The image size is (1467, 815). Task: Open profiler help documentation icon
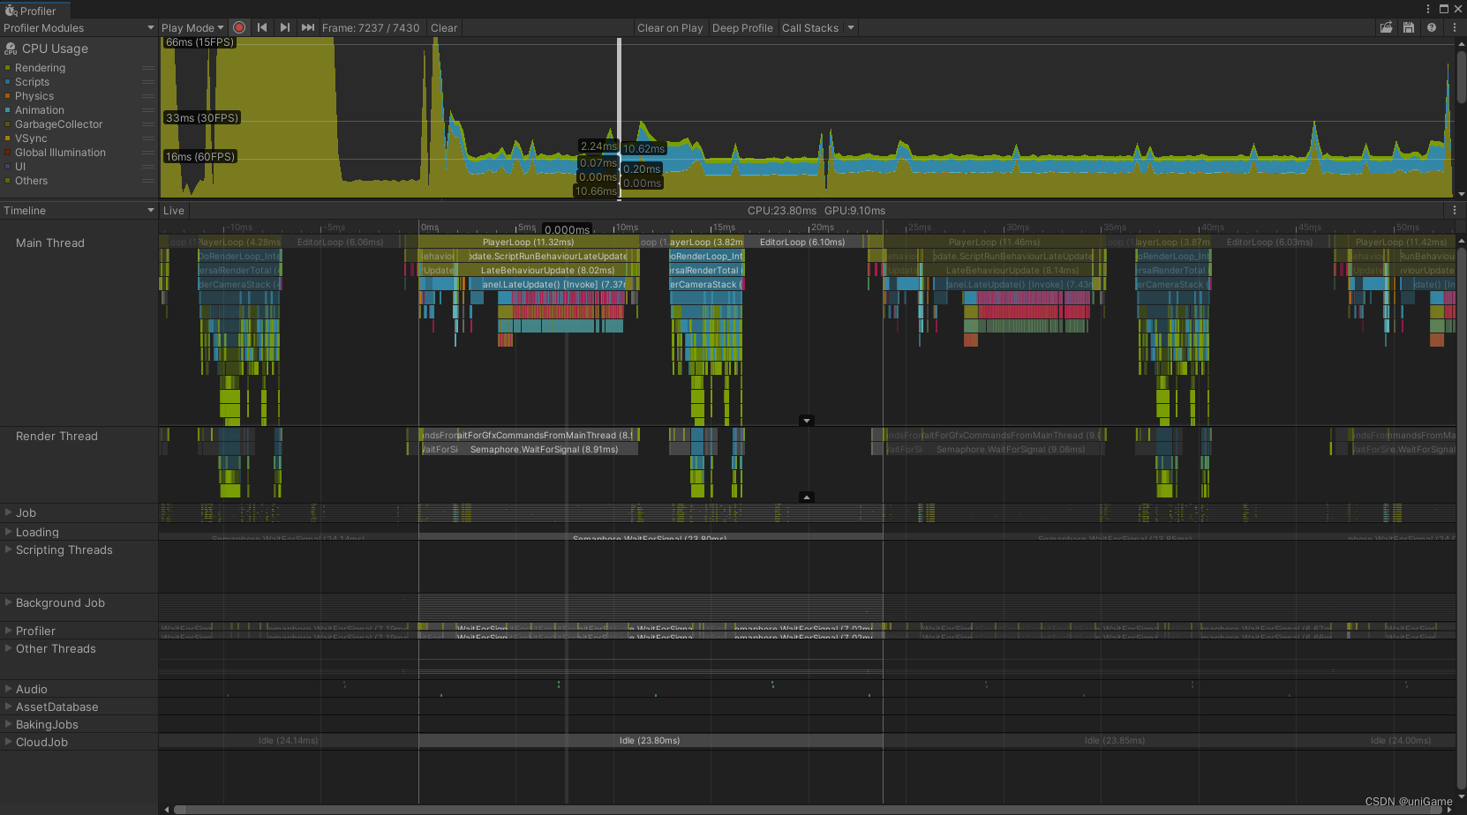tap(1432, 27)
